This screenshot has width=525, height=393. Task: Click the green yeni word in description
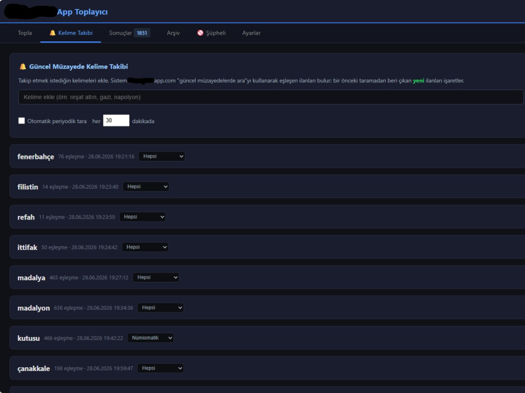[x=418, y=81]
